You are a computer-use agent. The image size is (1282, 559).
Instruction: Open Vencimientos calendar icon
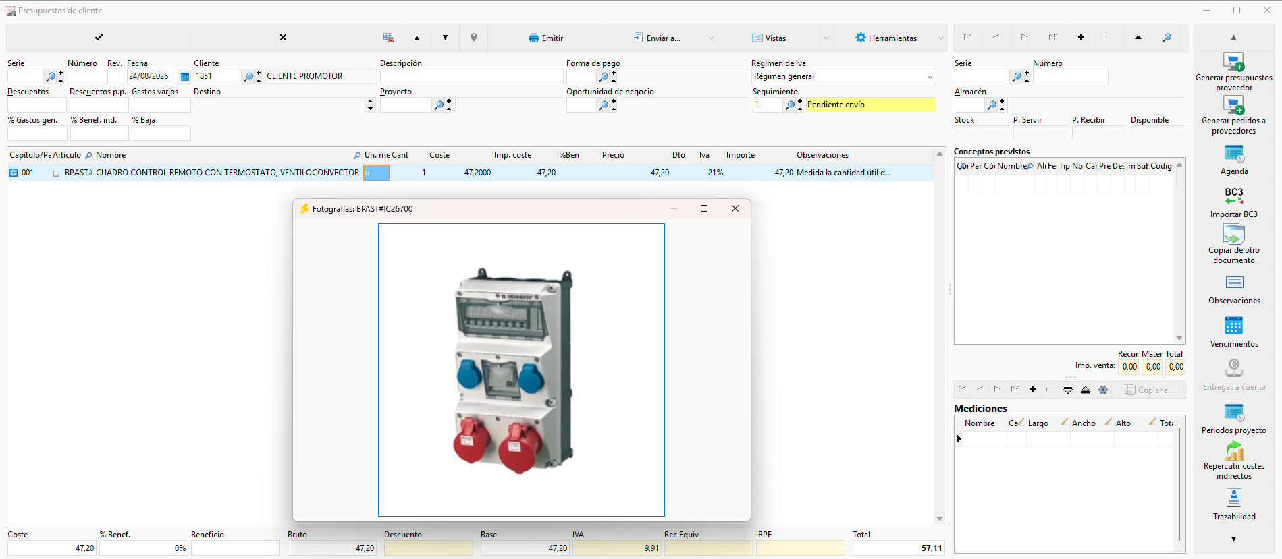point(1233,326)
